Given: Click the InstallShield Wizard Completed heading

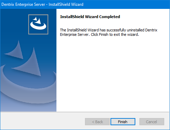Looking at the screenshot, I should point(90,17).
